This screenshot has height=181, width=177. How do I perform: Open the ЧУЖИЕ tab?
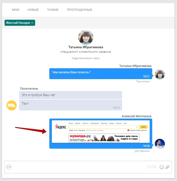[x=53, y=10]
